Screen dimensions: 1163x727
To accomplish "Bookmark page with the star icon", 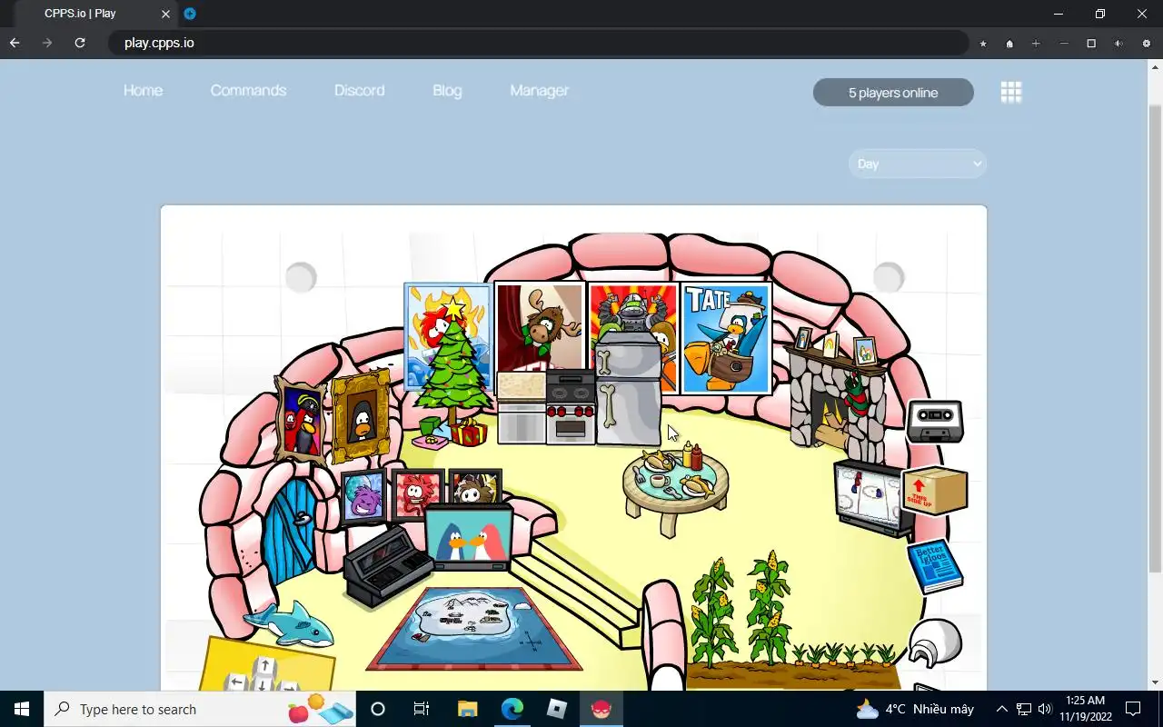I will 983,44.
